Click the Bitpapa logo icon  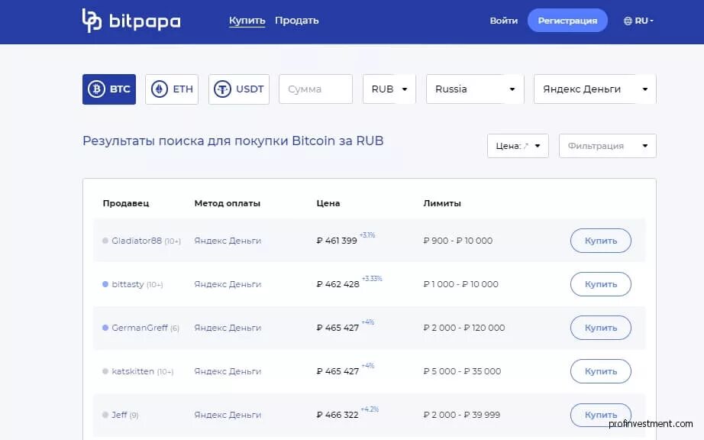92,21
